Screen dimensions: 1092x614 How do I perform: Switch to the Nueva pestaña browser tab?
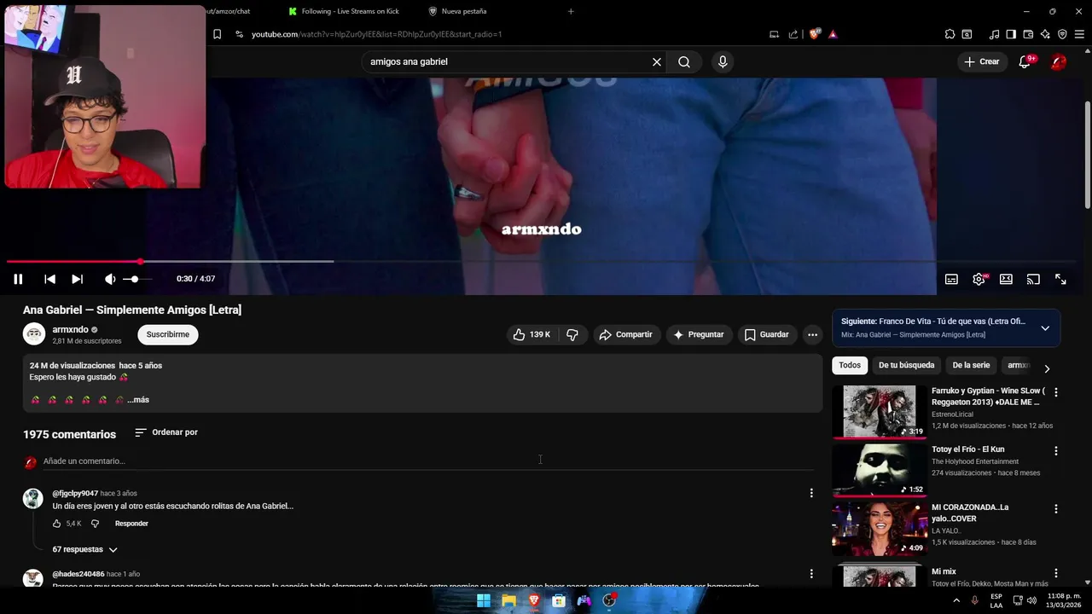[457, 11]
